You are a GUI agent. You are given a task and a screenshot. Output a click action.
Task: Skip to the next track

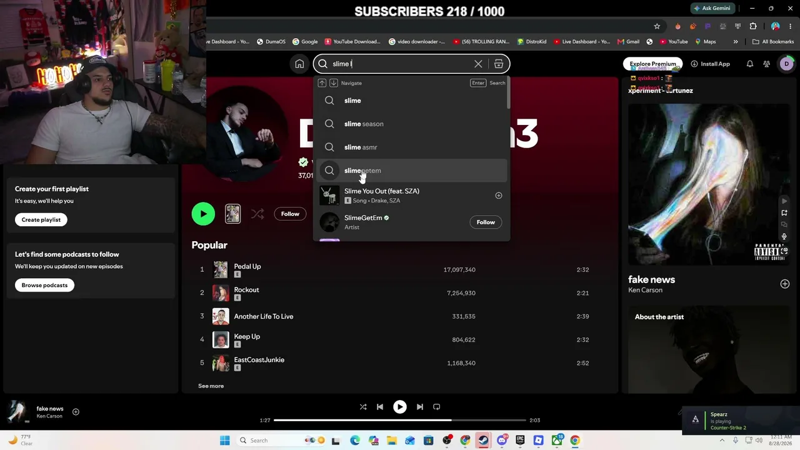[420, 407]
